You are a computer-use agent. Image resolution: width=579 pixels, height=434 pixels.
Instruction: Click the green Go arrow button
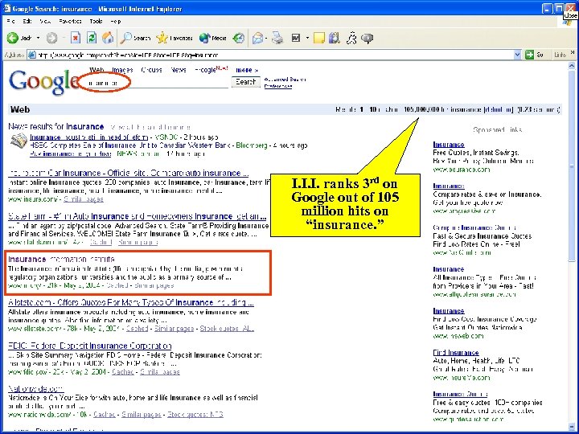pos(529,55)
